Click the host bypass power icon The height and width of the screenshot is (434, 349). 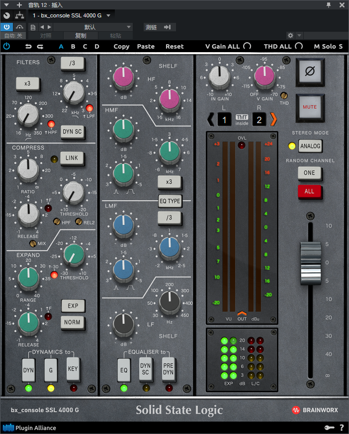tap(6, 27)
